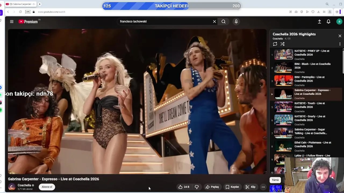This screenshot has width=344, height=193.
Task: Click the Klip clip button
Action: [250, 187]
